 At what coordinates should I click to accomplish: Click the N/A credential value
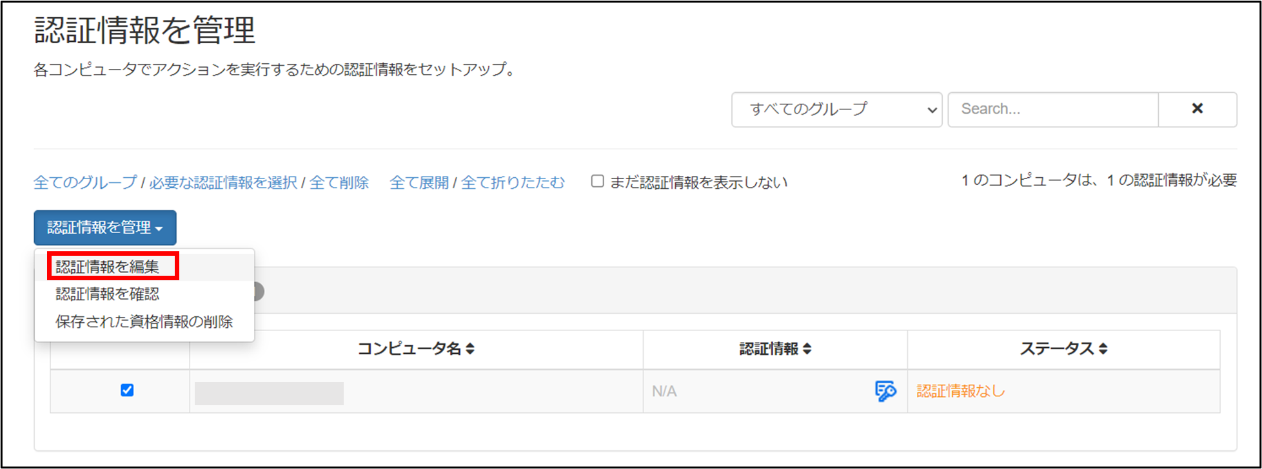(664, 392)
